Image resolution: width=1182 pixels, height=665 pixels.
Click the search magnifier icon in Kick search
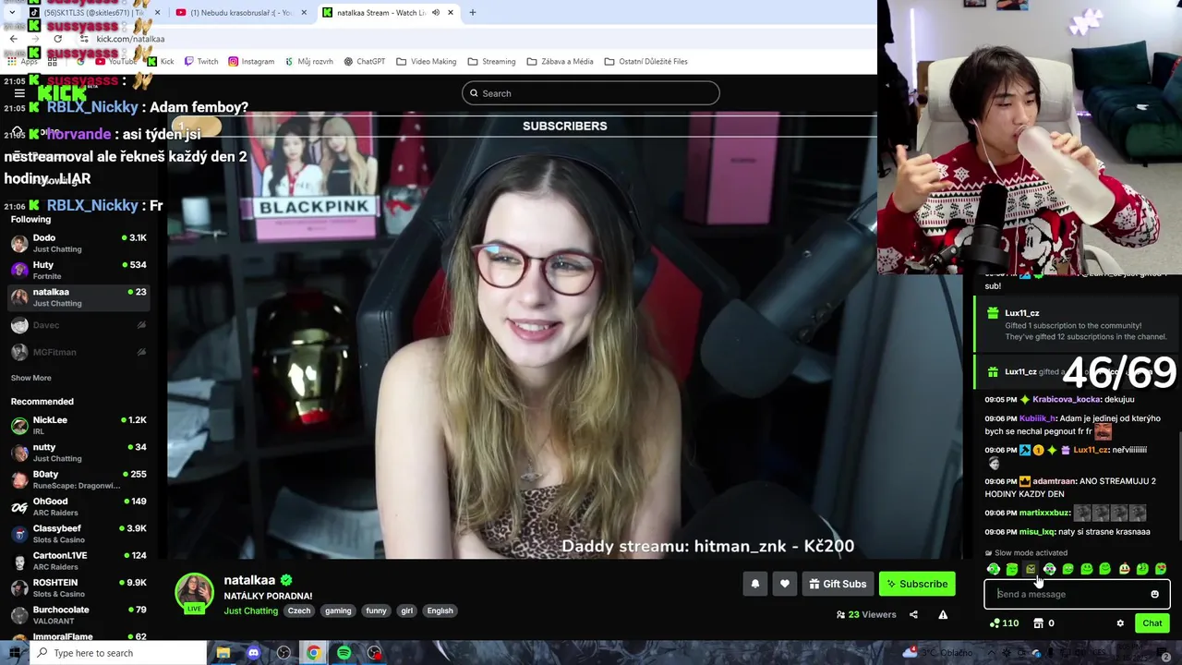474,93
